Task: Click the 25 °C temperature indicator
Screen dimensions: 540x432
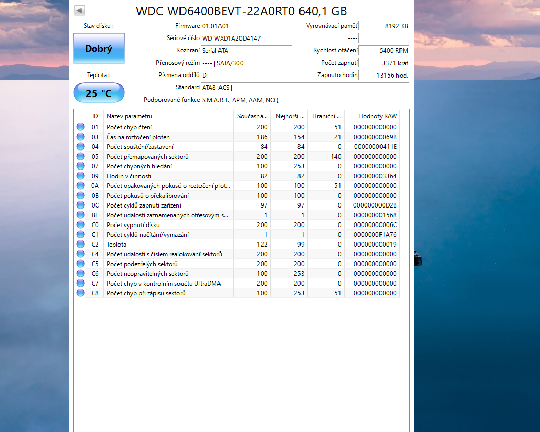Action: coord(98,92)
